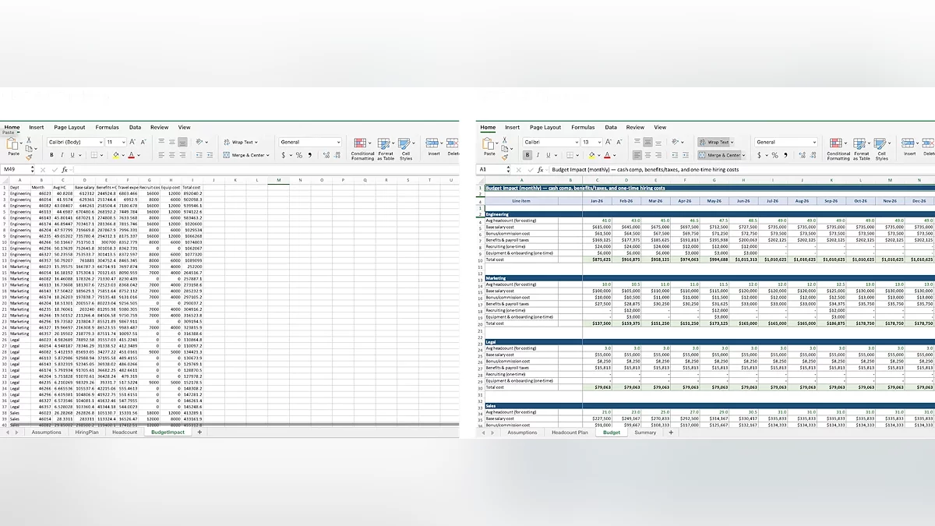Toggle Bold off in the right workbook
935x526 pixels.
[527, 155]
